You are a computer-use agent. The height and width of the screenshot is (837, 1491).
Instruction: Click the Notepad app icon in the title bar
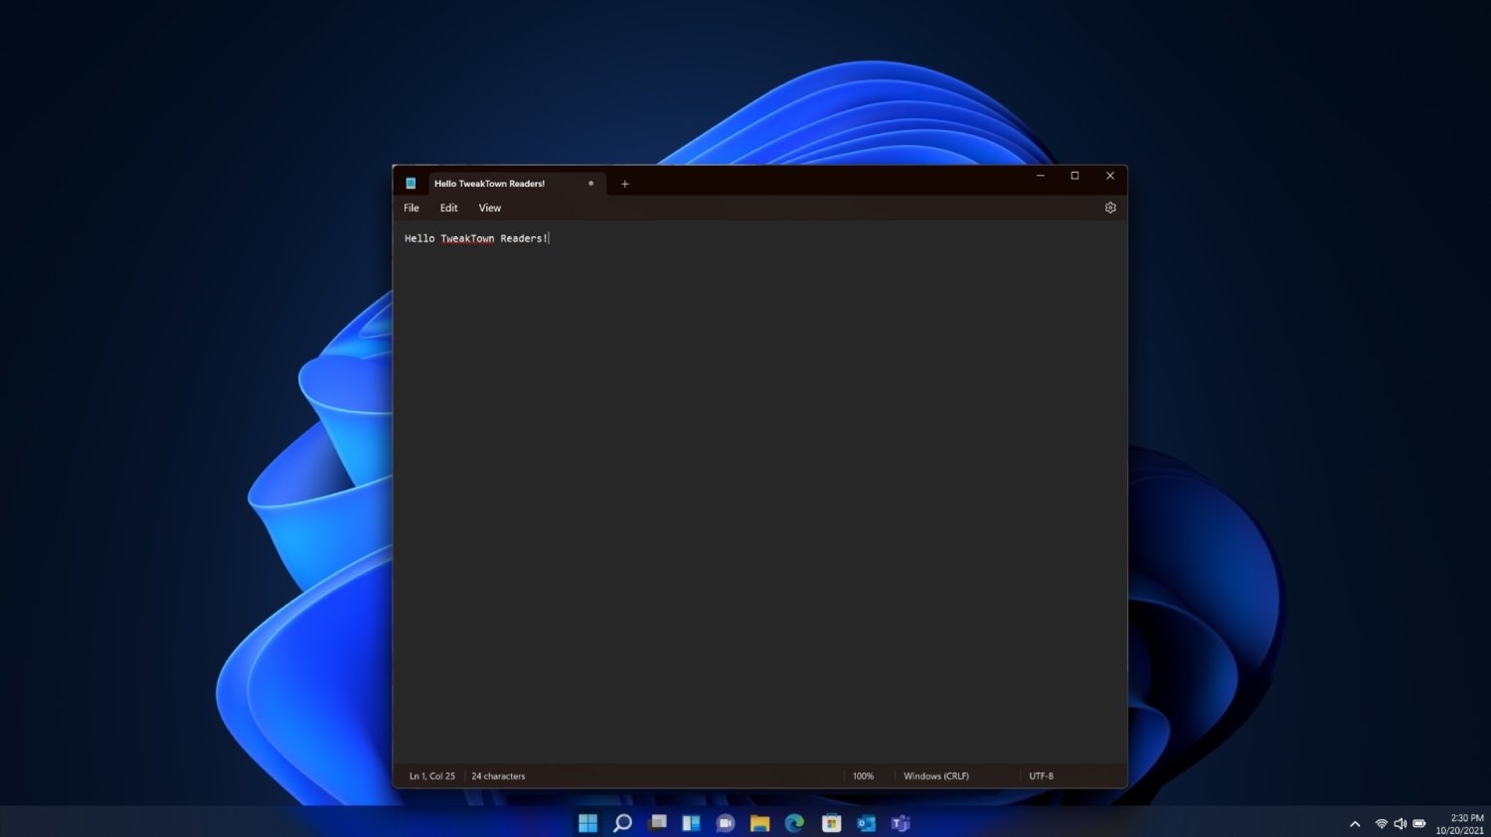point(411,183)
